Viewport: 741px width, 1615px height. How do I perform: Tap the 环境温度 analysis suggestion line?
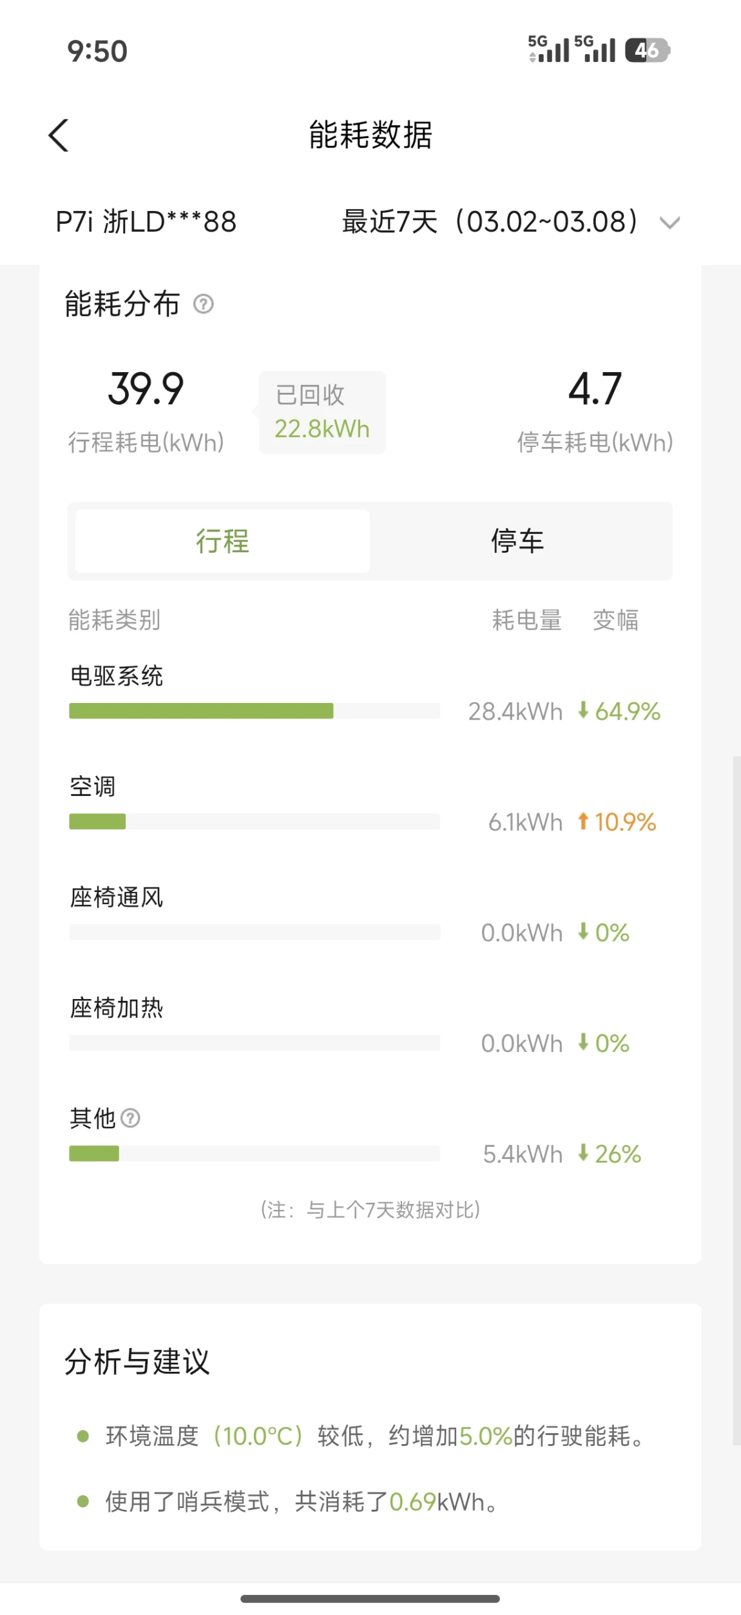[x=374, y=1436]
